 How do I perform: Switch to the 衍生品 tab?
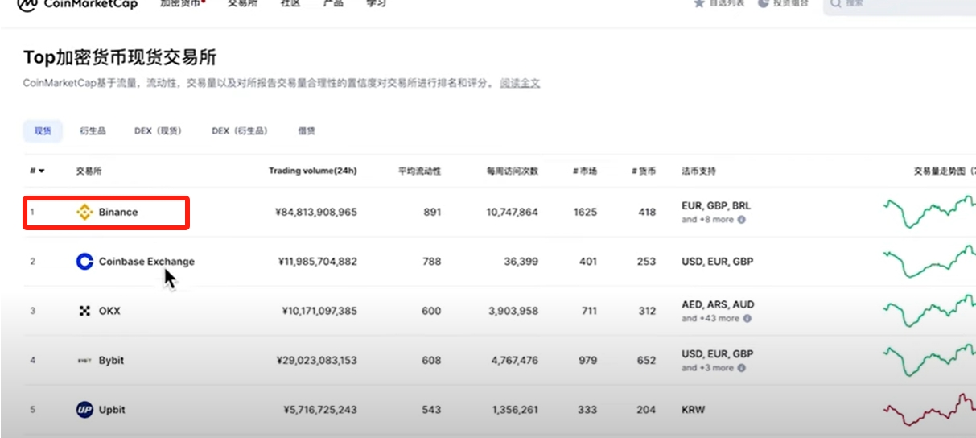93,130
